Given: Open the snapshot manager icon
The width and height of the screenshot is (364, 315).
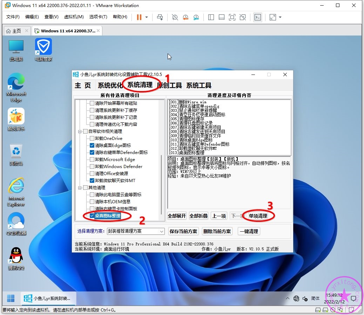Looking at the screenshot, I should 196,17.
